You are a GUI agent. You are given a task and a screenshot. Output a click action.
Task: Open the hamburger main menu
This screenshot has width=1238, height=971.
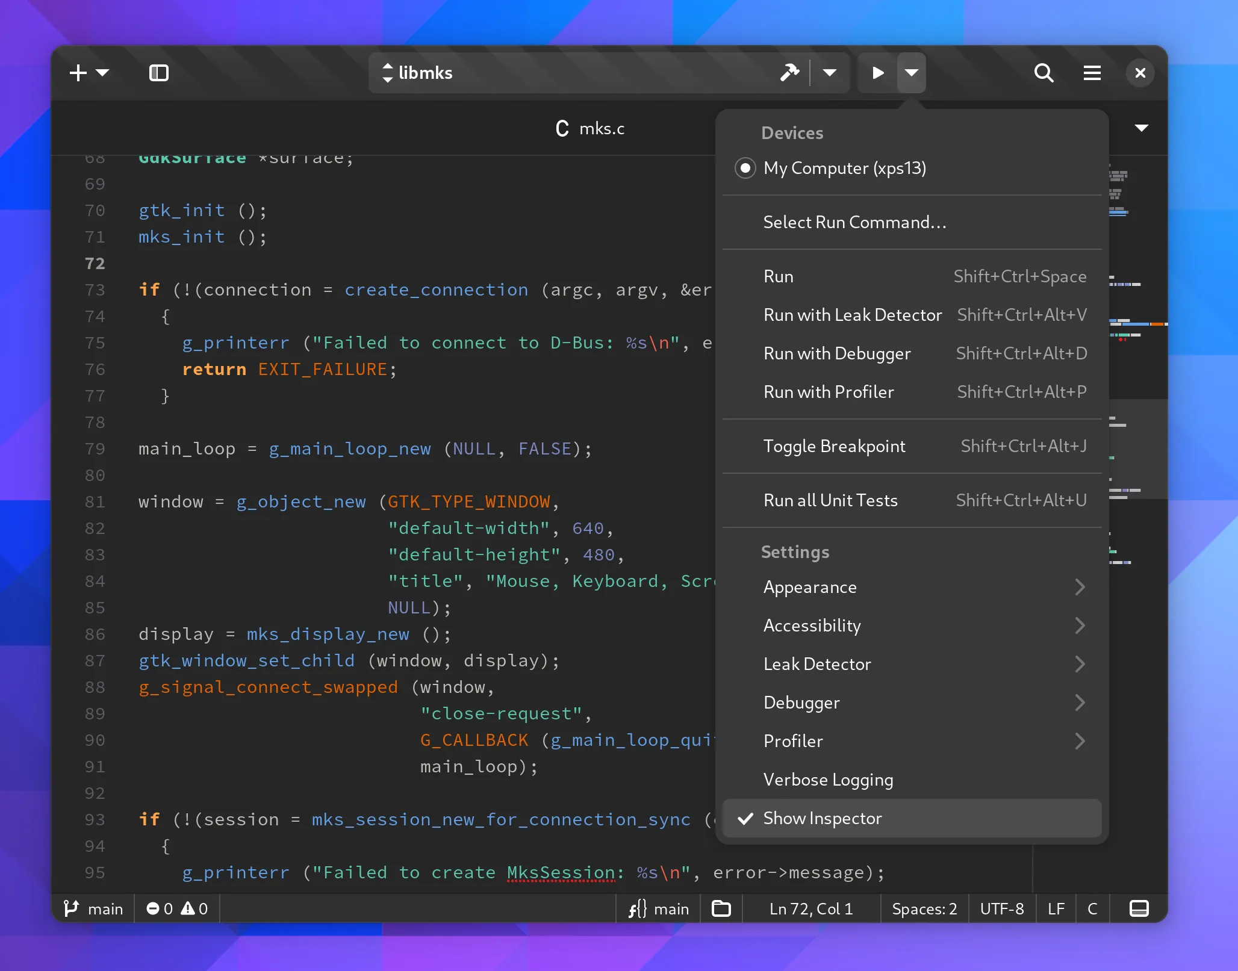point(1092,73)
